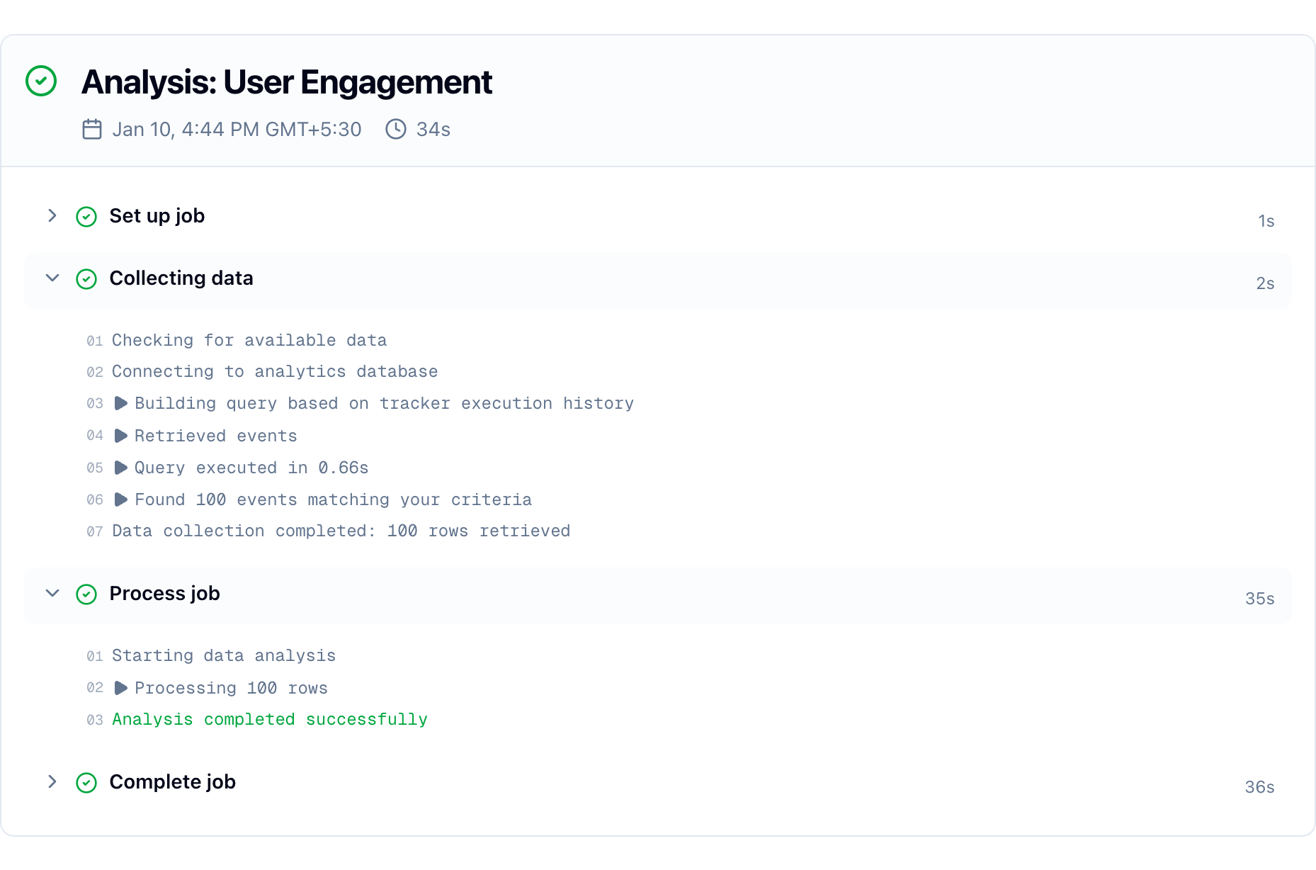Expand the Set up job step
This screenshot has height=870, width=1316.
[52, 215]
